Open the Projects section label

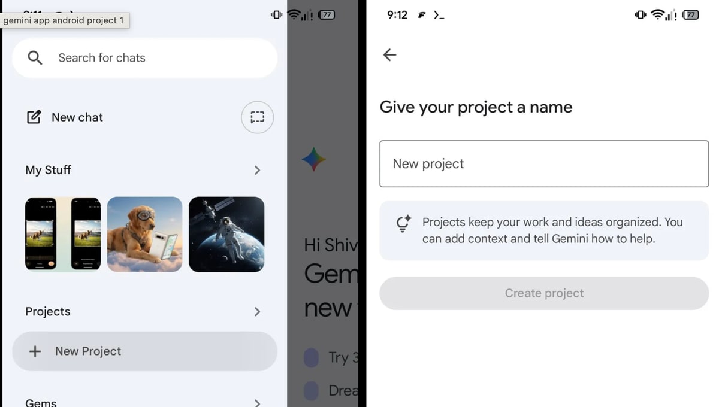pyautogui.click(x=48, y=312)
